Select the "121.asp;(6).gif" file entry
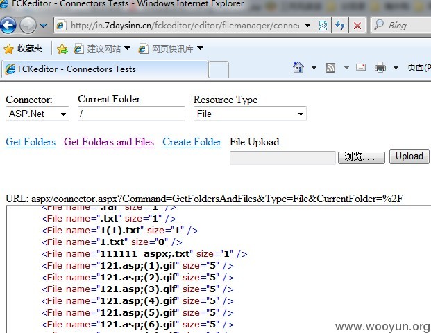 coord(137,325)
